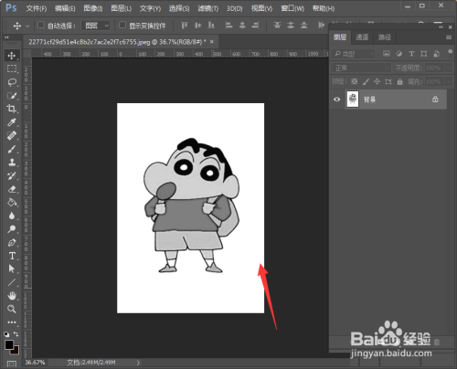The width and height of the screenshot is (457, 369).
Task: Select the Crop tool
Action: 12,109
